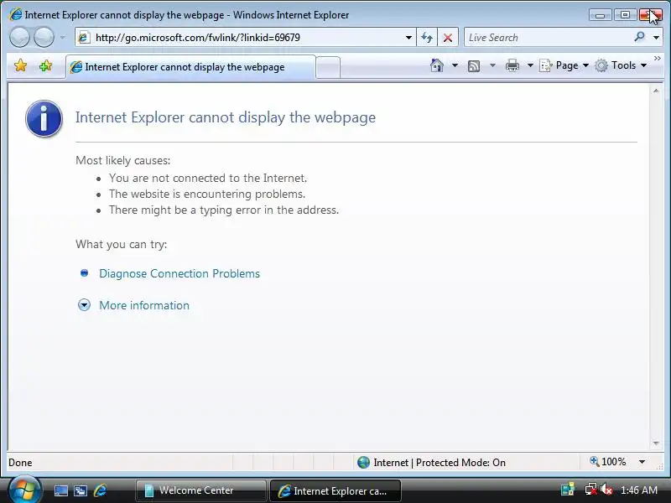Switch to Welcome Center taskbar button
The image size is (671, 503).
(x=200, y=490)
